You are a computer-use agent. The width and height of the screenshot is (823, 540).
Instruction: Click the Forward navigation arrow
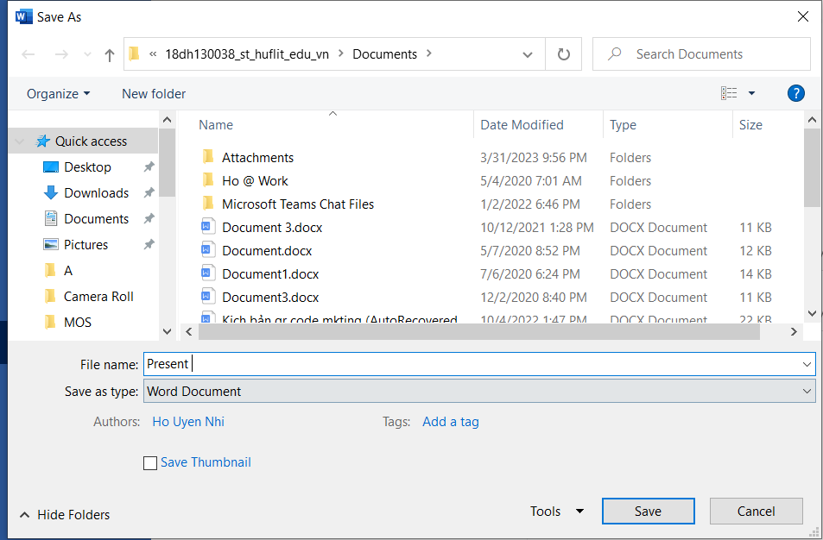pos(61,54)
